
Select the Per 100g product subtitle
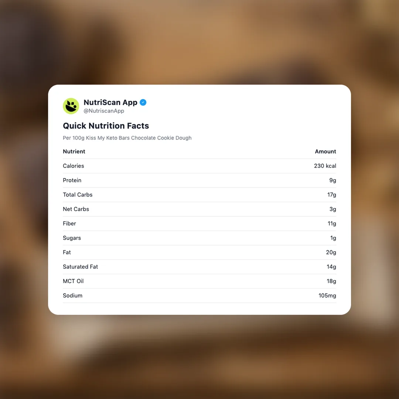coord(127,138)
